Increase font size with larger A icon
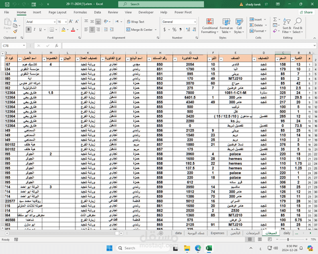This screenshot has width=318, height=254. [71, 22]
